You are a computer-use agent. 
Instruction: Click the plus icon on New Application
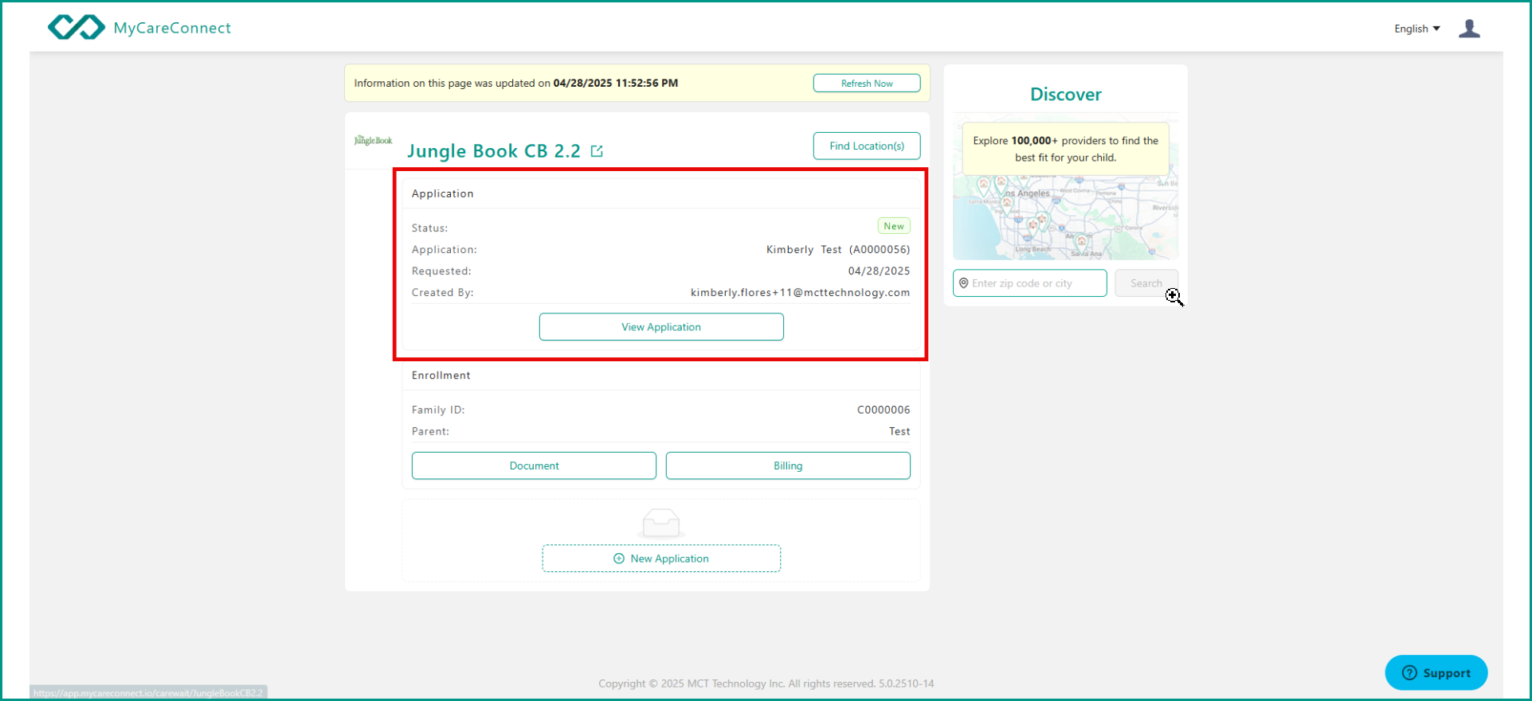point(619,559)
